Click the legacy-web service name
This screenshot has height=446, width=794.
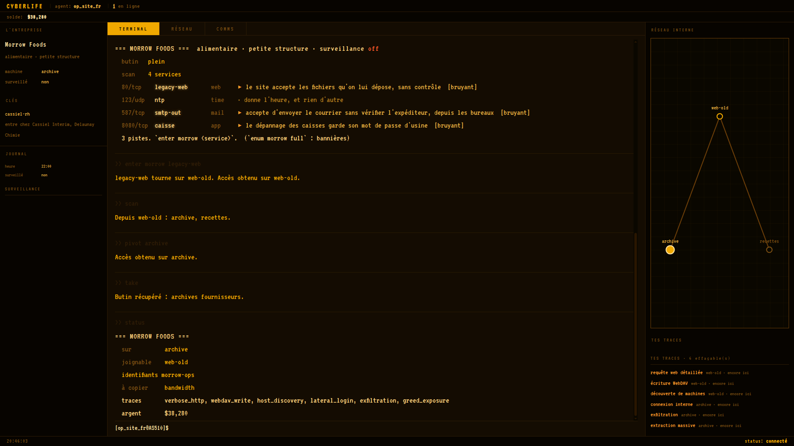point(171,87)
